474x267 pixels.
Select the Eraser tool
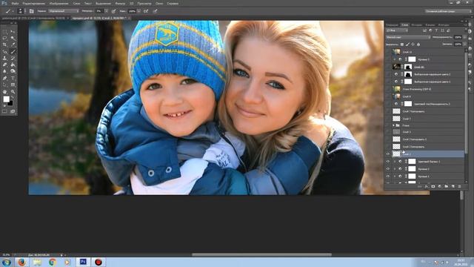4,65
